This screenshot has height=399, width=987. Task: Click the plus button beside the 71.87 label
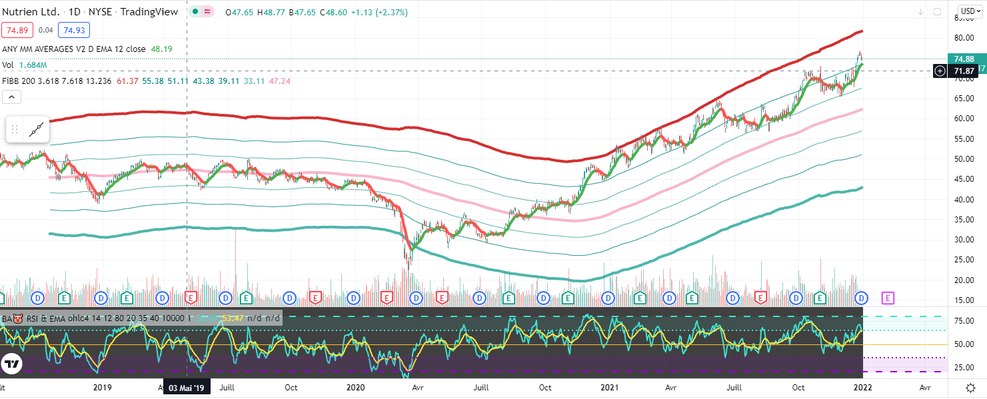[x=940, y=71]
